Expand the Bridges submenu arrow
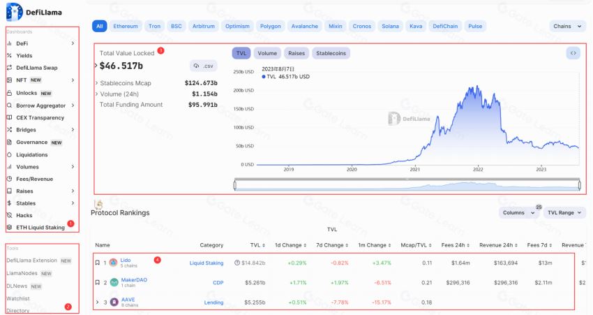The height and width of the screenshot is (315, 593). (73, 130)
